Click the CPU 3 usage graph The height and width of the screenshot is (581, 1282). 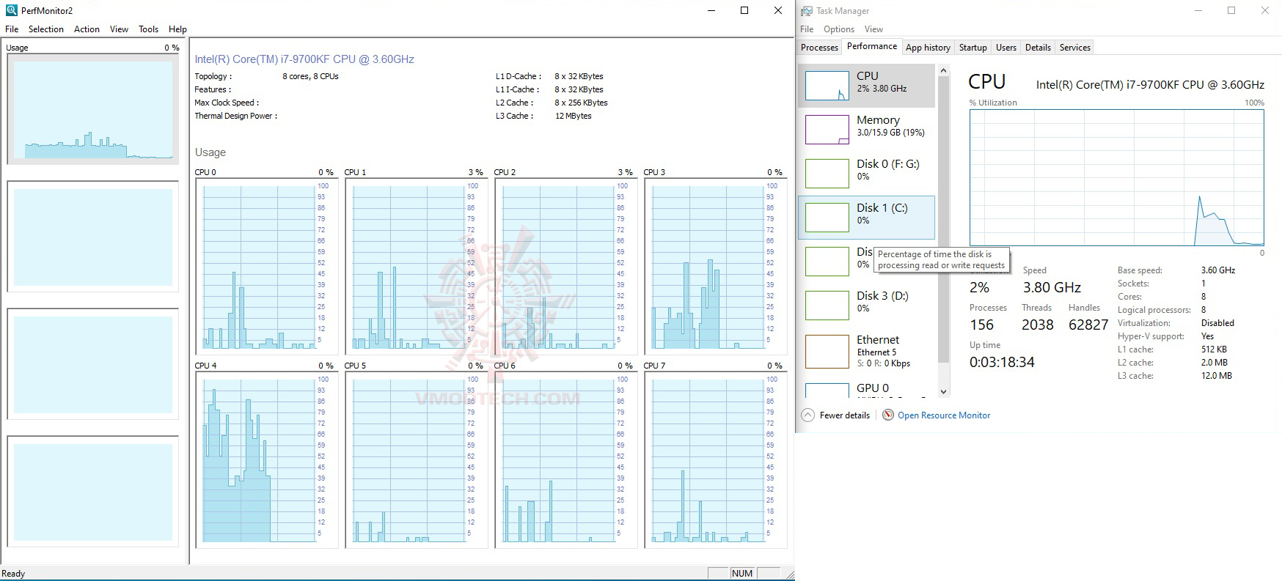715,267
